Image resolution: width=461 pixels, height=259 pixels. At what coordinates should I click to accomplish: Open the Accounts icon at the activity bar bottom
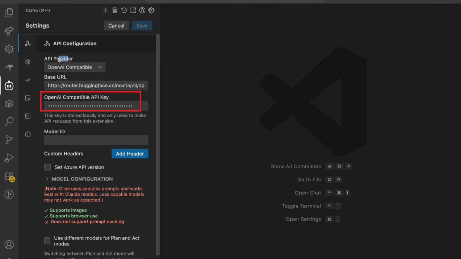click(x=9, y=245)
